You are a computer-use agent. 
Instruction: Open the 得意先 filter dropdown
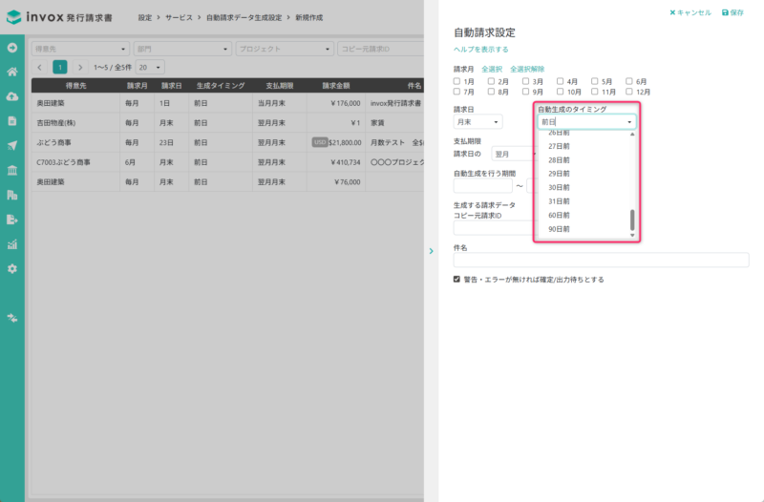[x=81, y=49]
